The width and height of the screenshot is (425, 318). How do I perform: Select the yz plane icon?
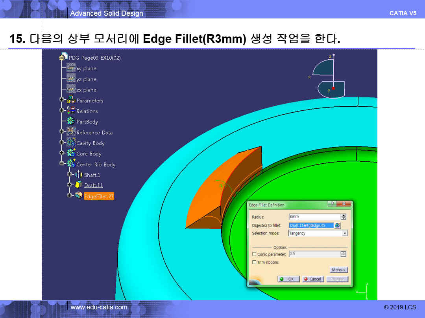click(x=71, y=79)
